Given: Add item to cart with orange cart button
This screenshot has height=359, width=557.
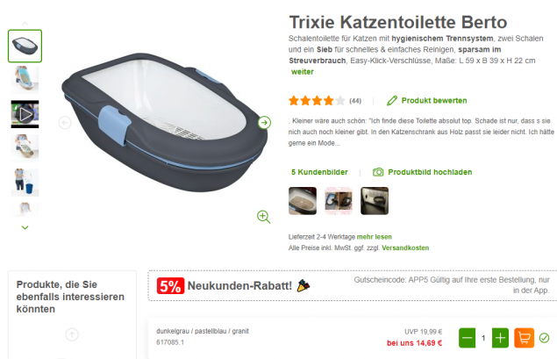Looking at the screenshot, I should [x=524, y=338].
